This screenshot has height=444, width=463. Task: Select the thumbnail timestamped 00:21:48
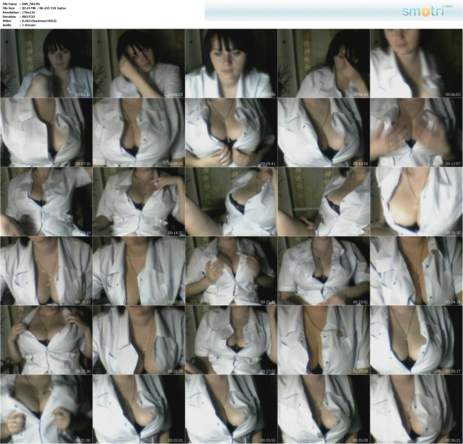pos(231,271)
